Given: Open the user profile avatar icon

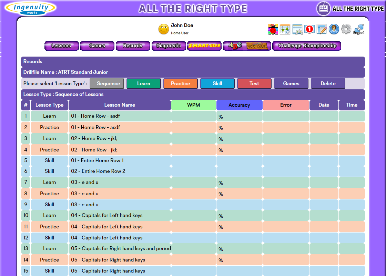Looking at the screenshot, I should pos(334,29).
